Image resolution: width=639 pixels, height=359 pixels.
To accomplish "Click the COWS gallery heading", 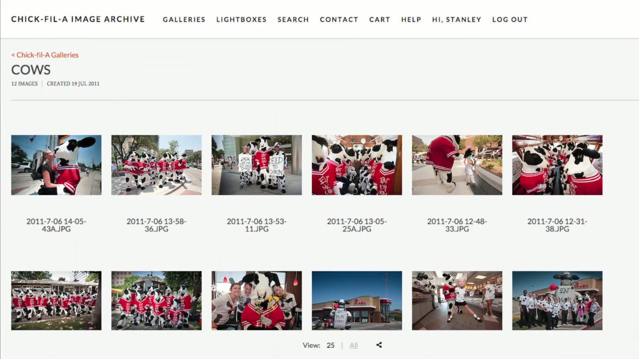I will pyautogui.click(x=31, y=70).
